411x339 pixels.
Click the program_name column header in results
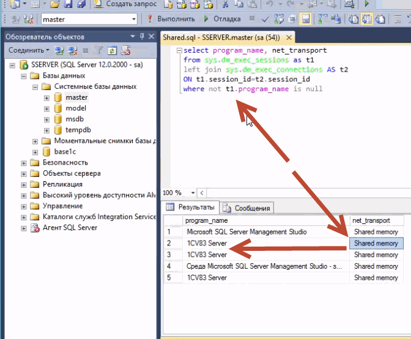pyautogui.click(x=207, y=220)
